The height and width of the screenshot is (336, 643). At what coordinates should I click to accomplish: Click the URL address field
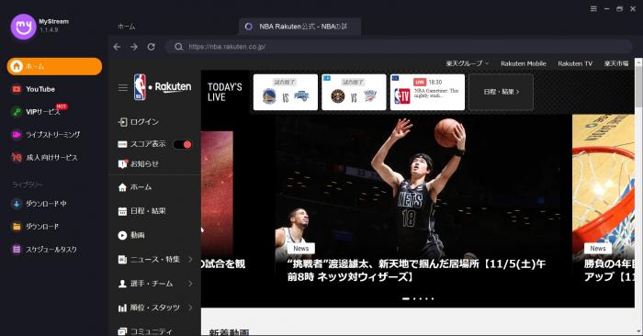[399, 47]
